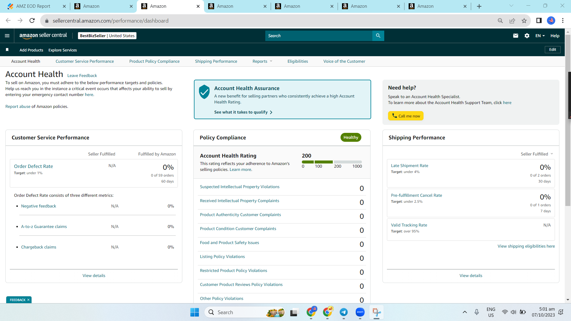Click the Report abuse link
Screen dimensions: 571x321
pyautogui.click(x=18, y=106)
